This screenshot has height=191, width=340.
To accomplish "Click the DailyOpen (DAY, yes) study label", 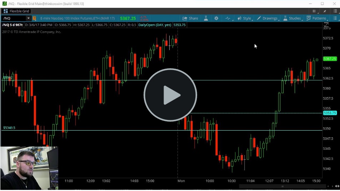I will point(155,25).
